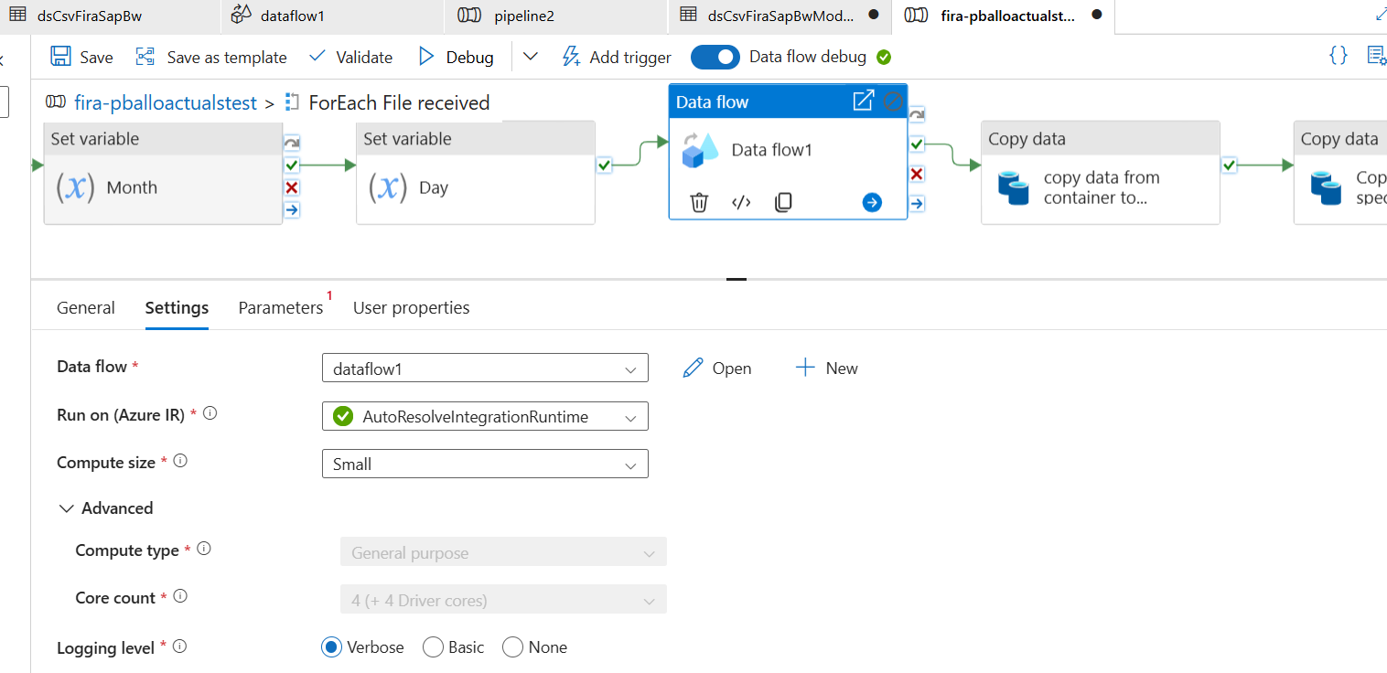Click the Data flow title bar text
The width and height of the screenshot is (1387, 673).
click(x=712, y=101)
